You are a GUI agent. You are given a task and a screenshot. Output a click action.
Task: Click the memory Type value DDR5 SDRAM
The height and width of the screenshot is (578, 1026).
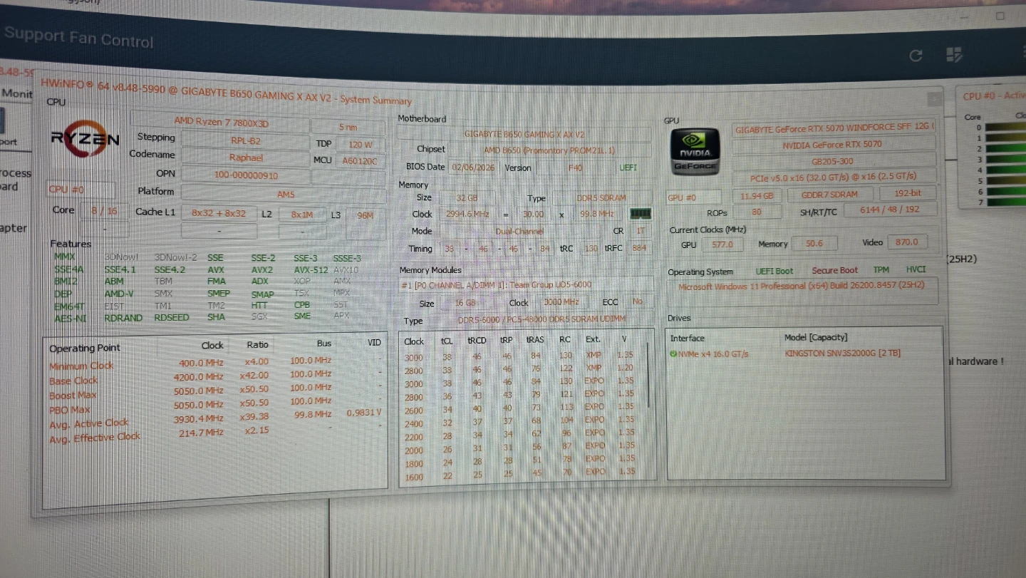coord(602,198)
